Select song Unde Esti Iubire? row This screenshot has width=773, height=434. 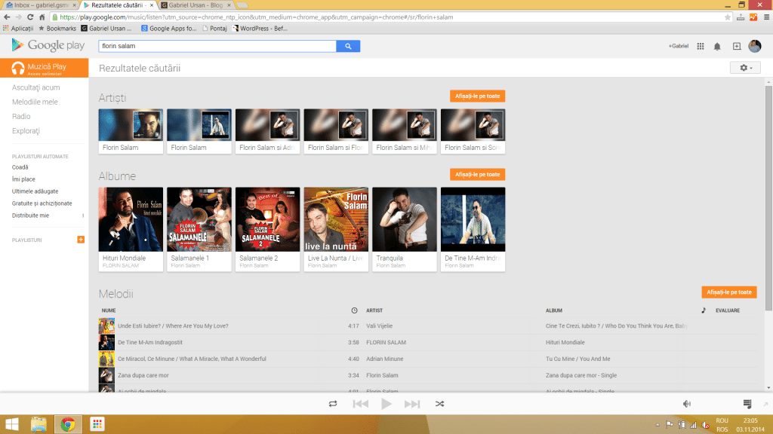[428, 325]
